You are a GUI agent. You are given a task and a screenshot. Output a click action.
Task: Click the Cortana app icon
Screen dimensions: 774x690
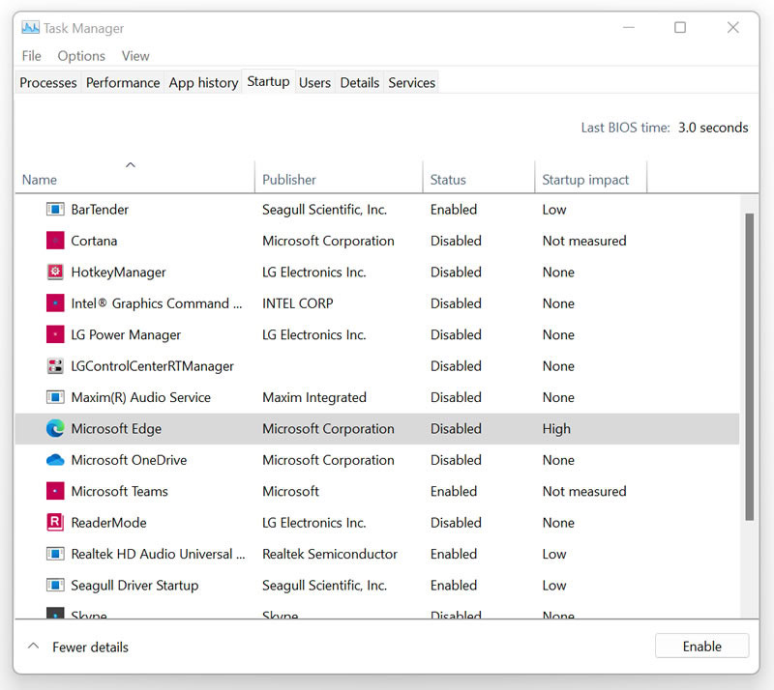click(55, 241)
